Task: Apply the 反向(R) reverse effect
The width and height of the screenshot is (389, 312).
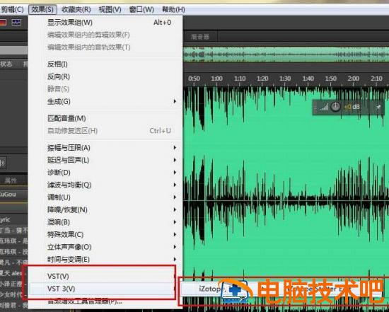Action: 106,76
